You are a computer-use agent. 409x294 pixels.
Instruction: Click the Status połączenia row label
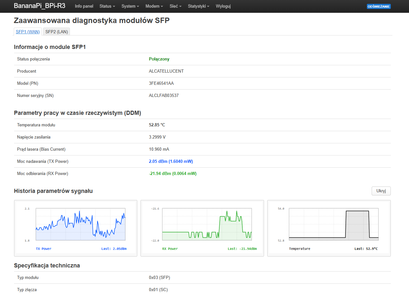34,59
